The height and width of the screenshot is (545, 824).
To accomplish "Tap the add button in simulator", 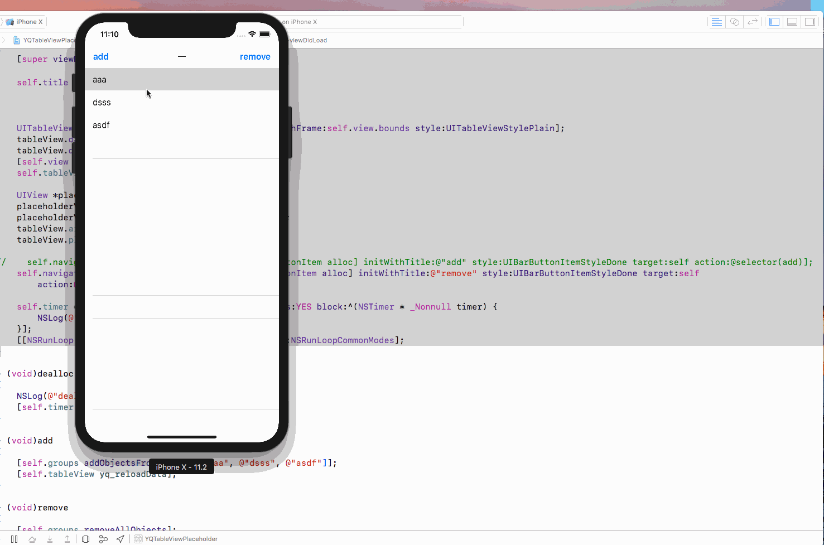I will click(101, 57).
